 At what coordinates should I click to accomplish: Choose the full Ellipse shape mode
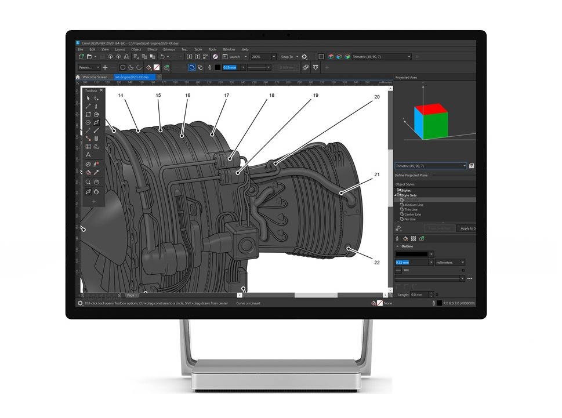pos(122,67)
